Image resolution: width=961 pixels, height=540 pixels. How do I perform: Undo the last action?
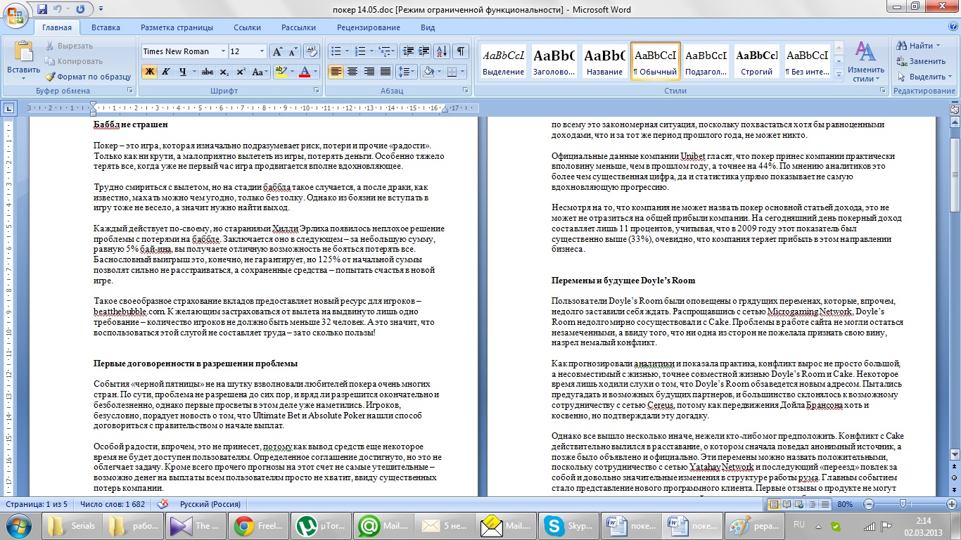58,9
